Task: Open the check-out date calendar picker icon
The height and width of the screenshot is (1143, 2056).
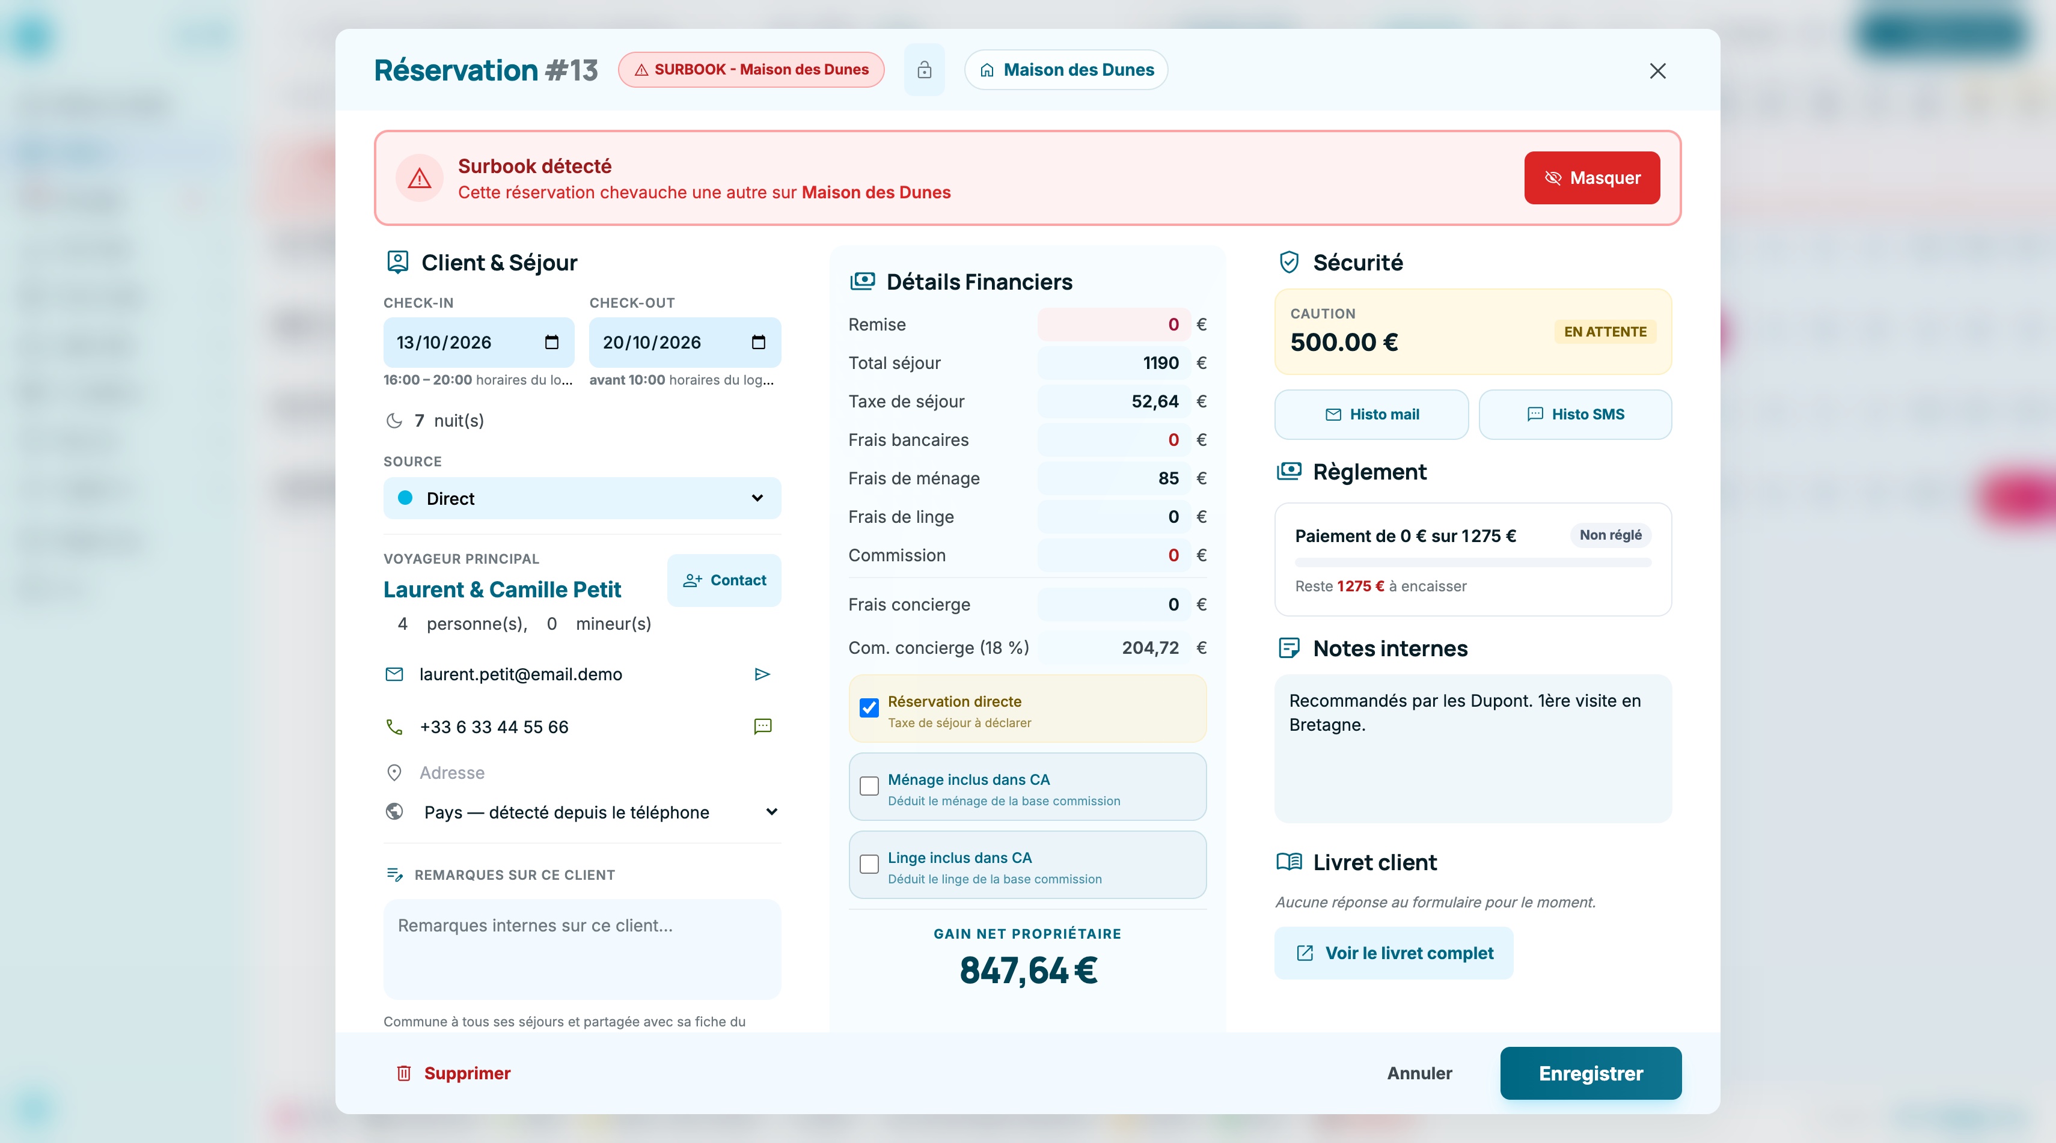Action: point(758,342)
